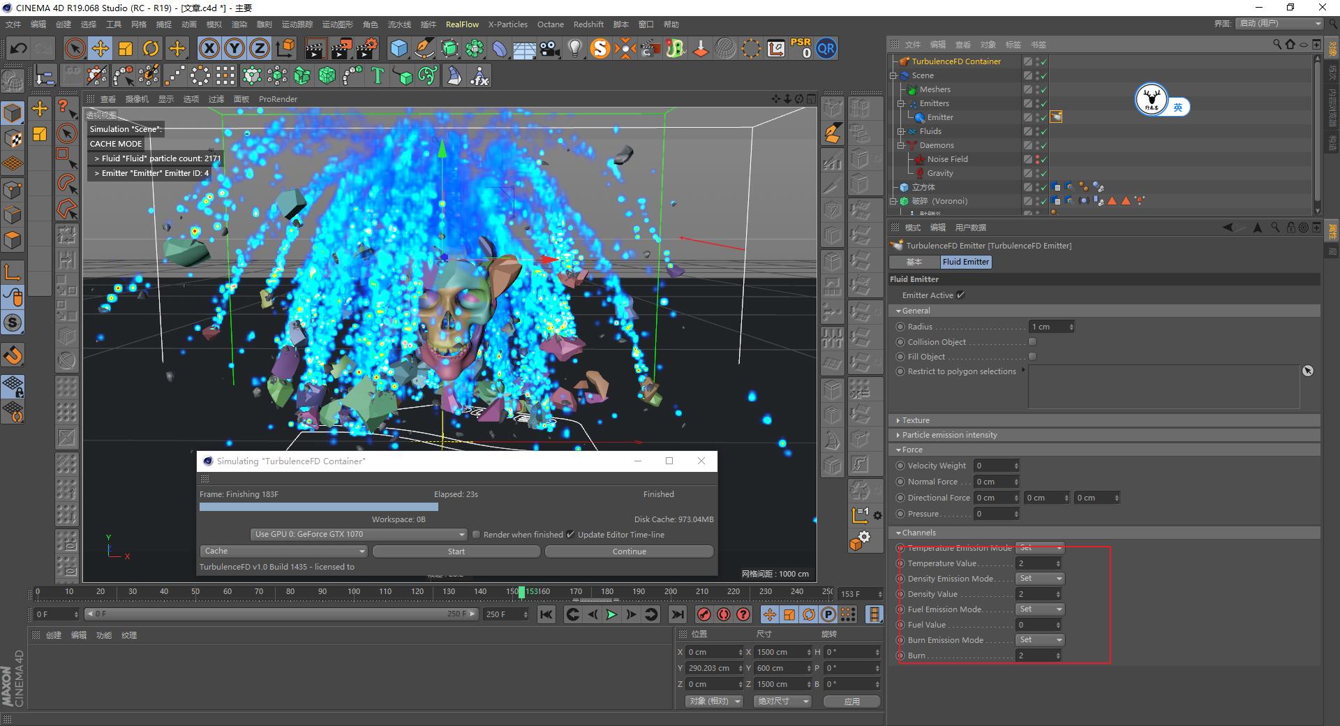
Task: Uncheck Update Editor Time-line
Action: pyautogui.click(x=571, y=534)
